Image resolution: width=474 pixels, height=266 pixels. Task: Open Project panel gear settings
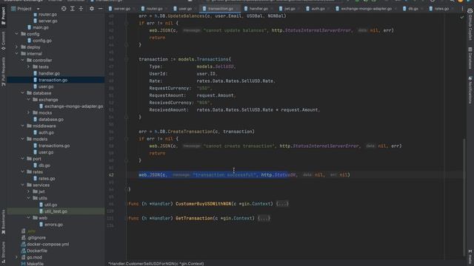click(x=92, y=9)
